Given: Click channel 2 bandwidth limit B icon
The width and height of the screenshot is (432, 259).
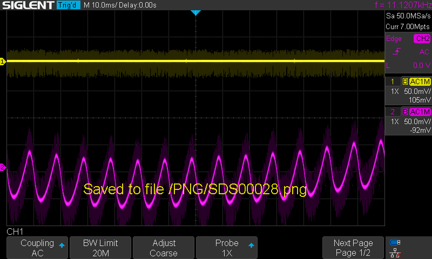Looking at the screenshot, I should [405, 112].
